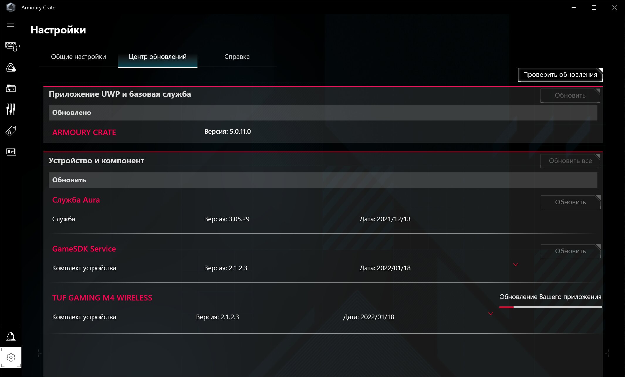Click the Версия: 5.0.11.0 text

coord(227,131)
